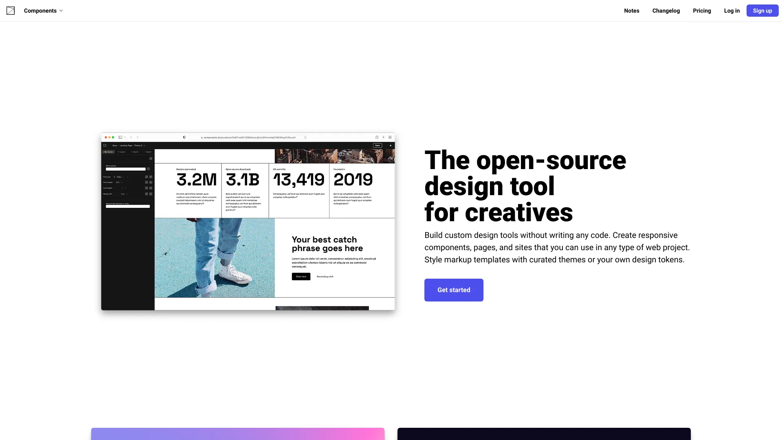Viewport: 782px width, 440px height.
Task: Click the app logo icon top left
Action: [x=10, y=10]
